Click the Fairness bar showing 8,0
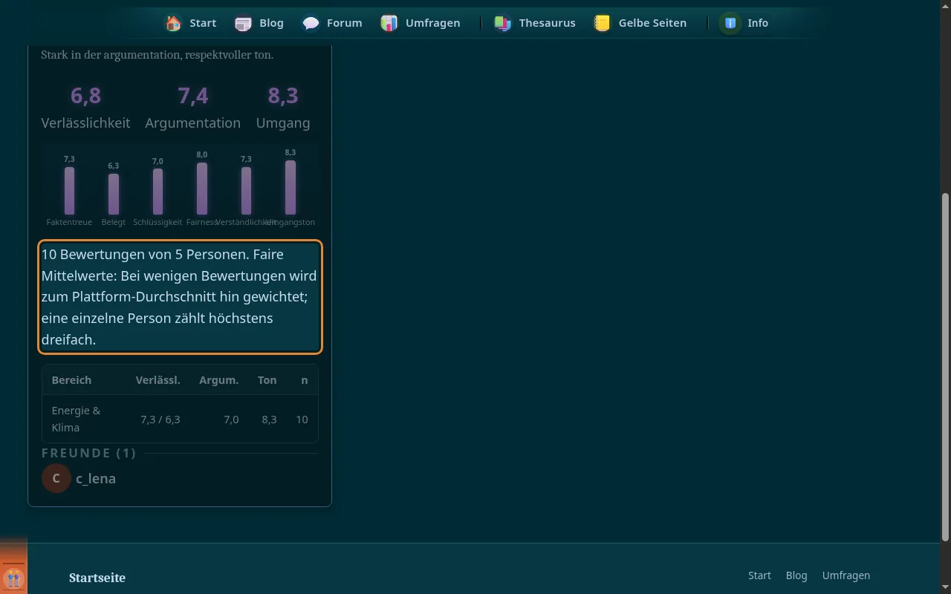The width and height of the screenshot is (951, 594). pos(202,189)
